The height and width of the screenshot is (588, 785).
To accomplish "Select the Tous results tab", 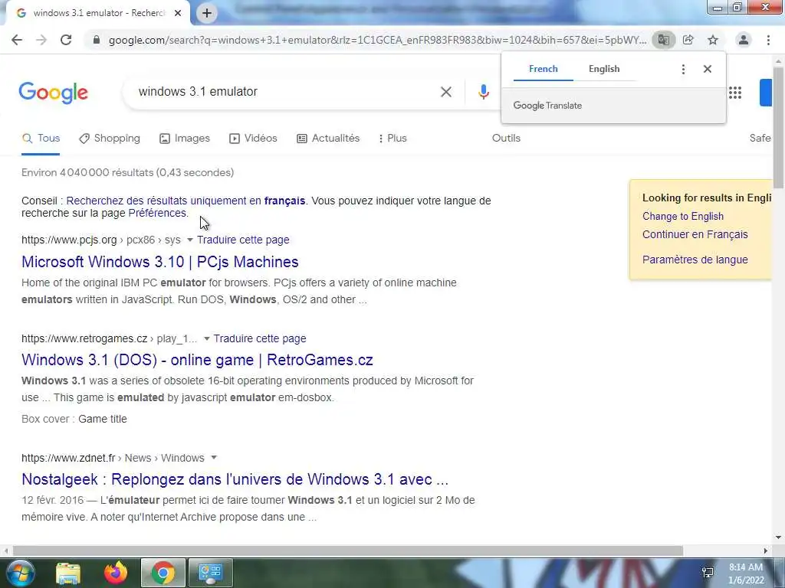I will pyautogui.click(x=41, y=139).
